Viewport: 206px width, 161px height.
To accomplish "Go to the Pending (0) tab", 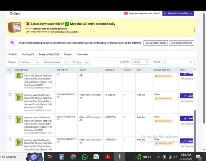I will coord(28,54).
